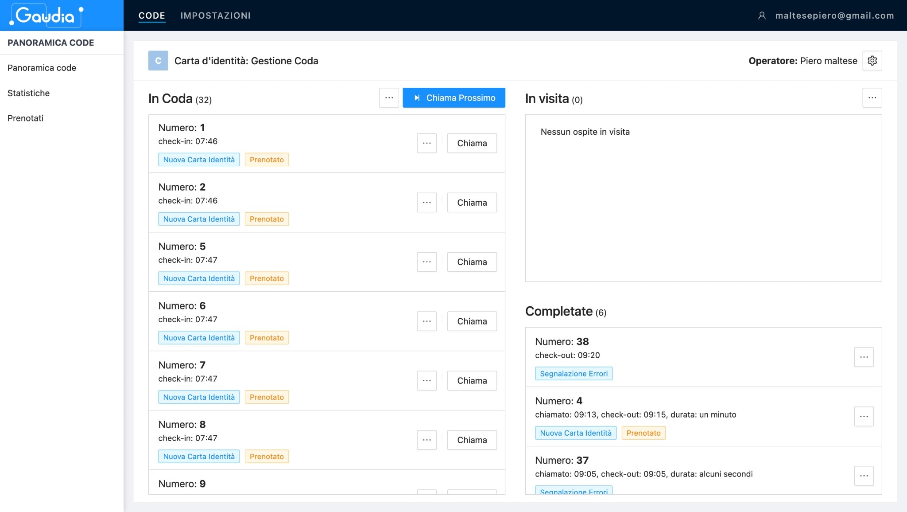The height and width of the screenshot is (512, 907).
Task: Click the blue 'C' queue avatar icon
Action: [x=158, y=60]
